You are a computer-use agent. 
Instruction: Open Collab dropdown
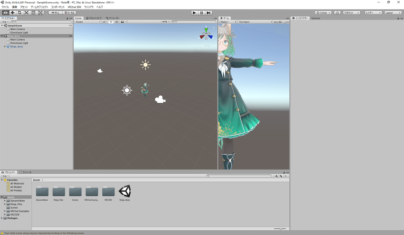coord(324,13)
